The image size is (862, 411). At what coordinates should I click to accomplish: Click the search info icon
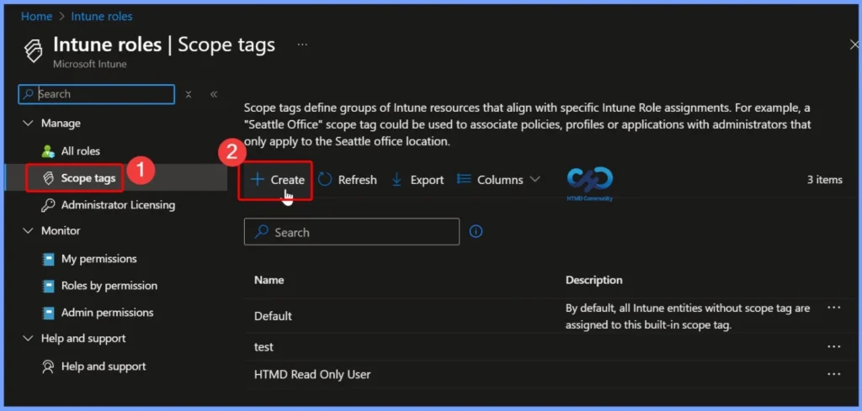[476, 232]
